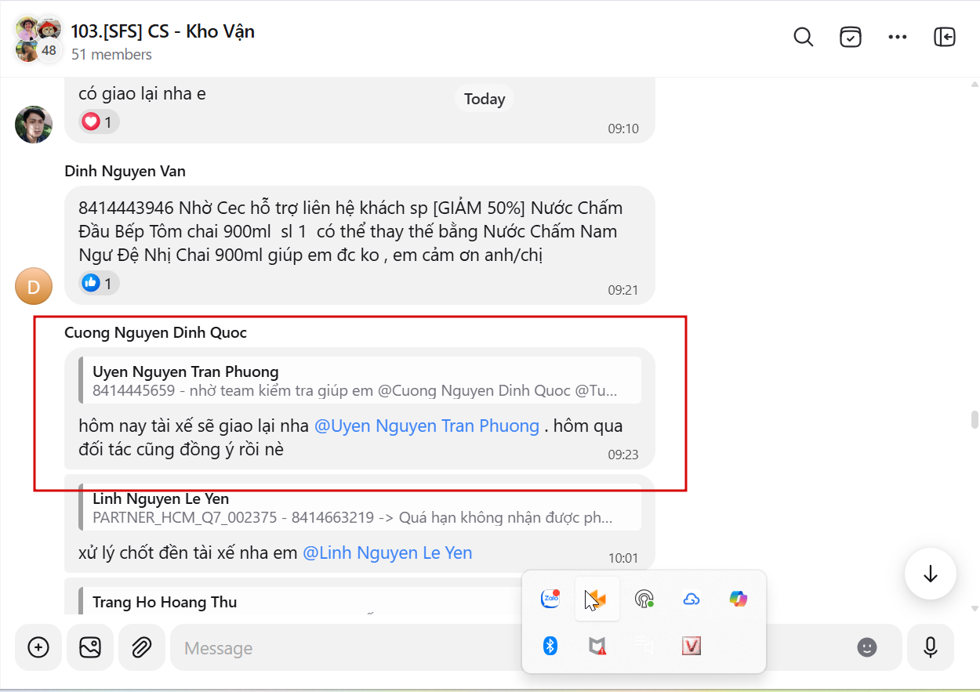The width and height of the screenshot is (980, 692).
Task: Click the thumbs-up reaction on Dinh Nguyen Van's message
Action: 99,283
